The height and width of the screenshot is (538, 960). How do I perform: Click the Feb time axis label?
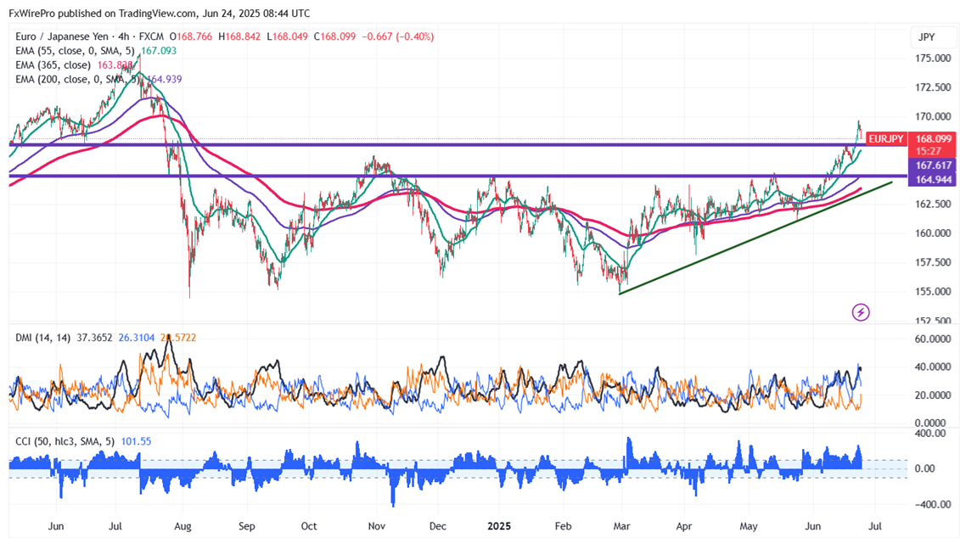click(x=563, y=526)
